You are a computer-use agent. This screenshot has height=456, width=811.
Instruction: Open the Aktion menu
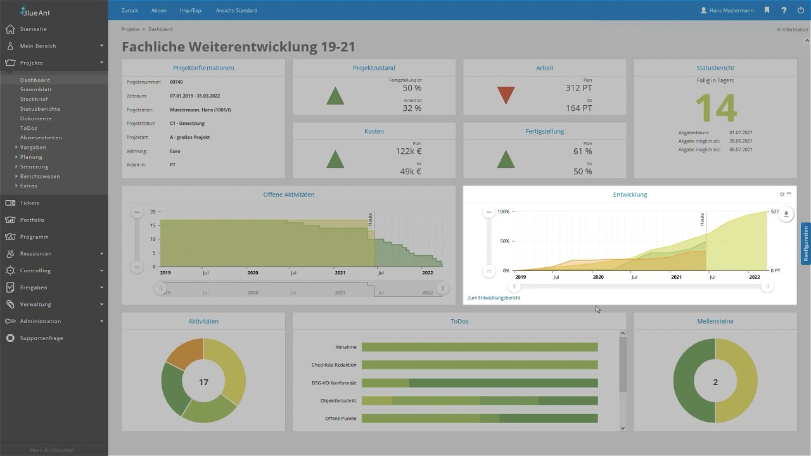click(x=159, y=11)
